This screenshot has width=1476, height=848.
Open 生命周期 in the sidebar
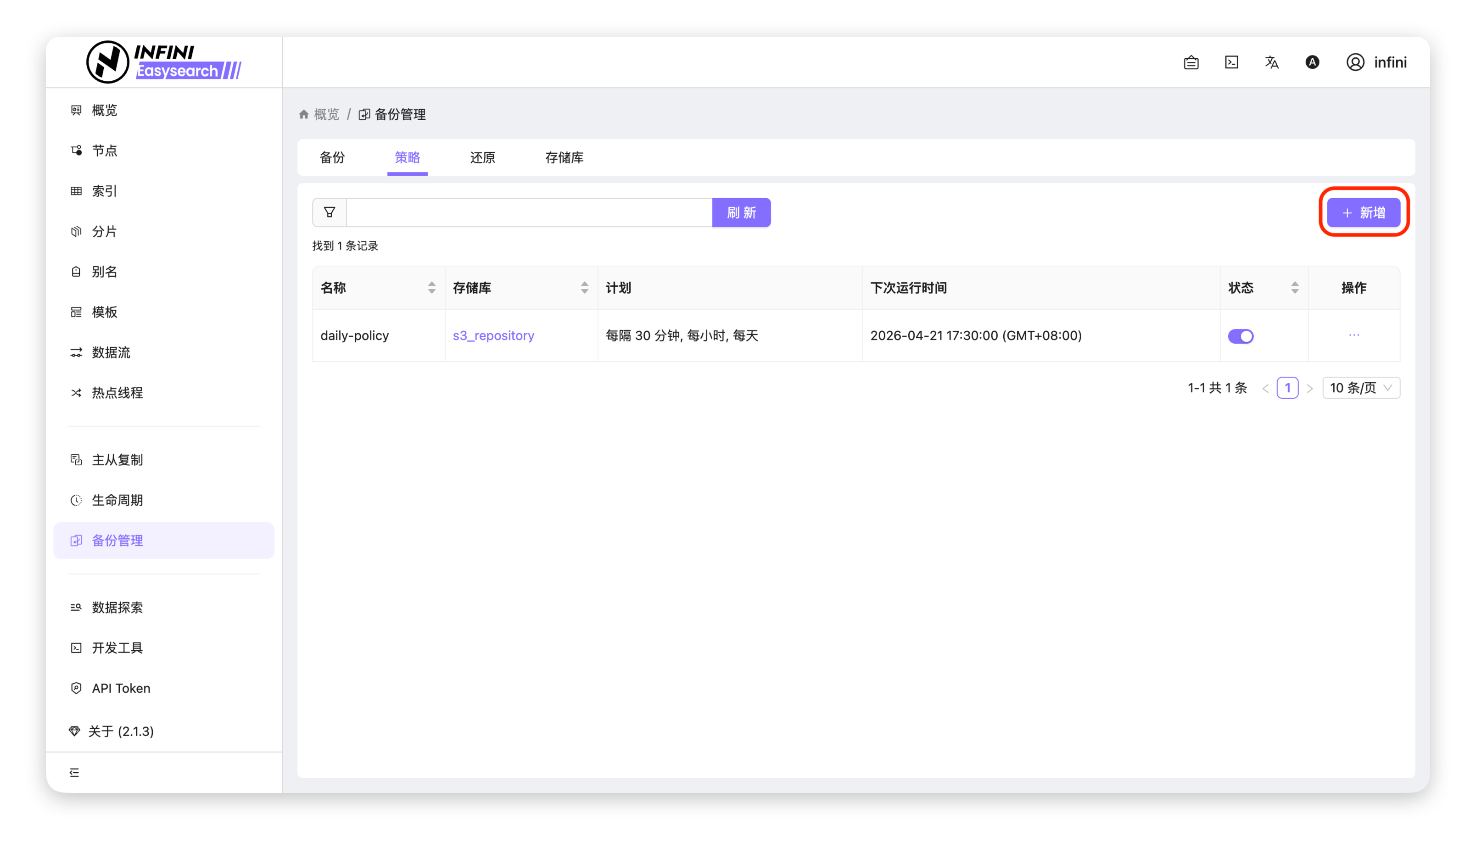tap(117, 500)
